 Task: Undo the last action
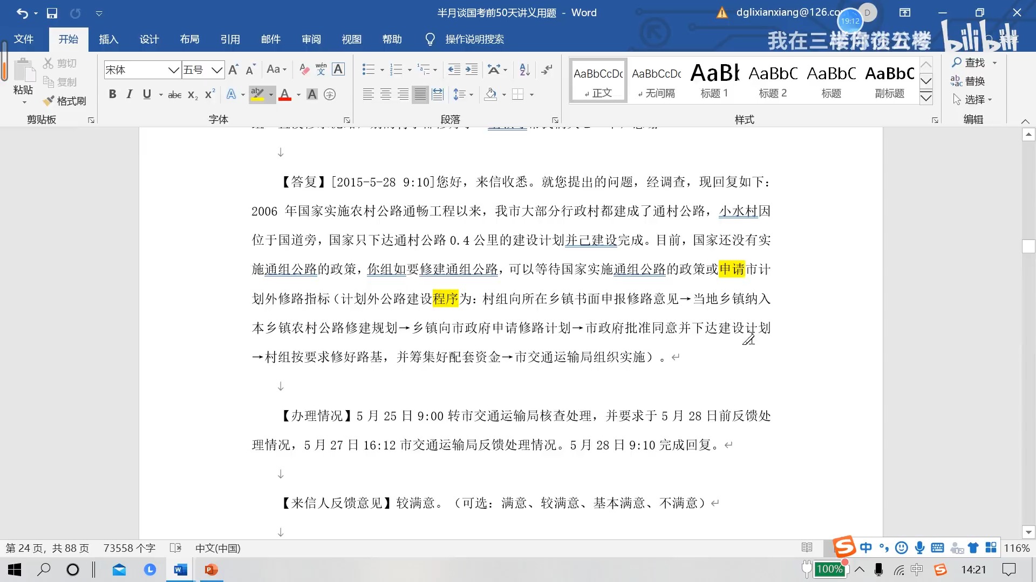(22, 13)
